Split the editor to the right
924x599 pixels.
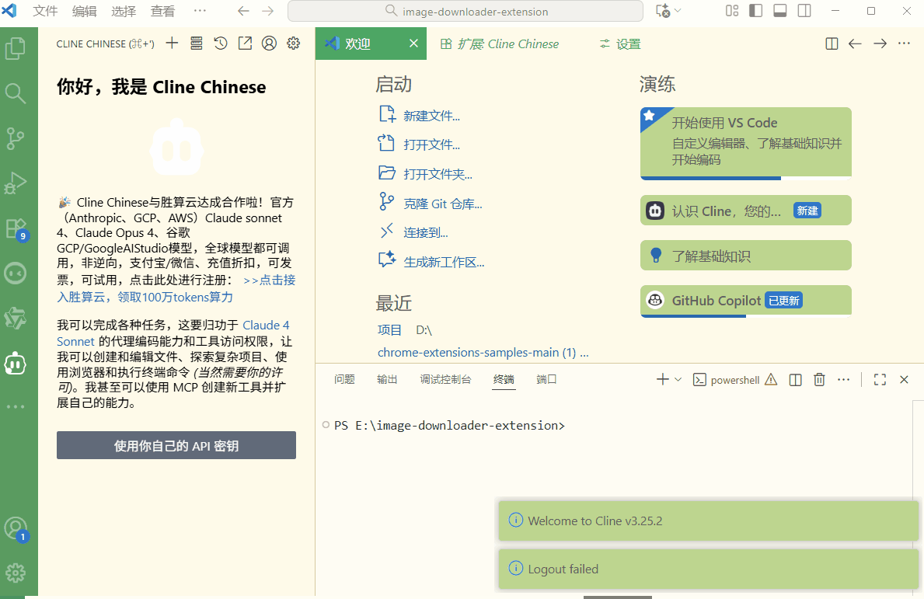(x=832, y=44)
